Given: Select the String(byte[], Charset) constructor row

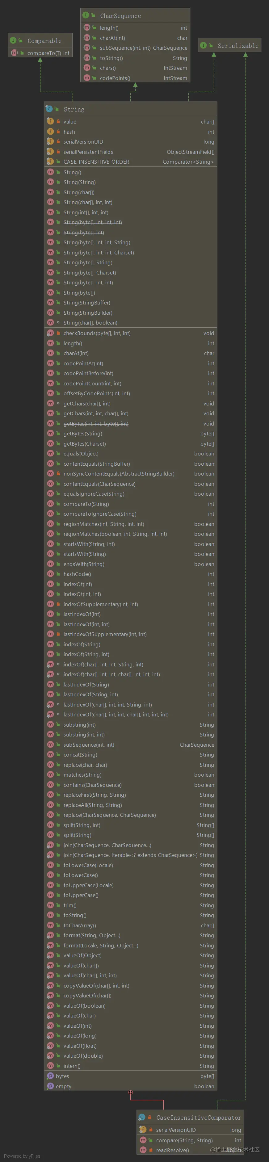Looking at the screenshot, I should (130, 272).
